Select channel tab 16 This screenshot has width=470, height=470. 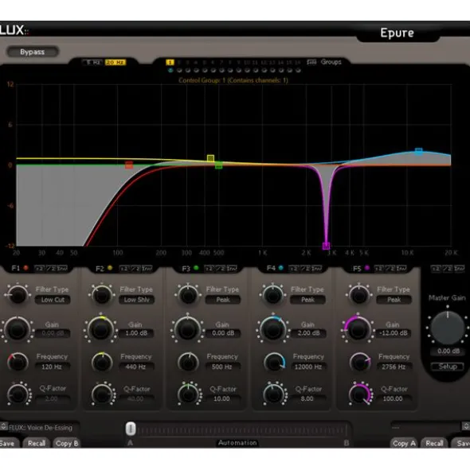coord(298,62)
